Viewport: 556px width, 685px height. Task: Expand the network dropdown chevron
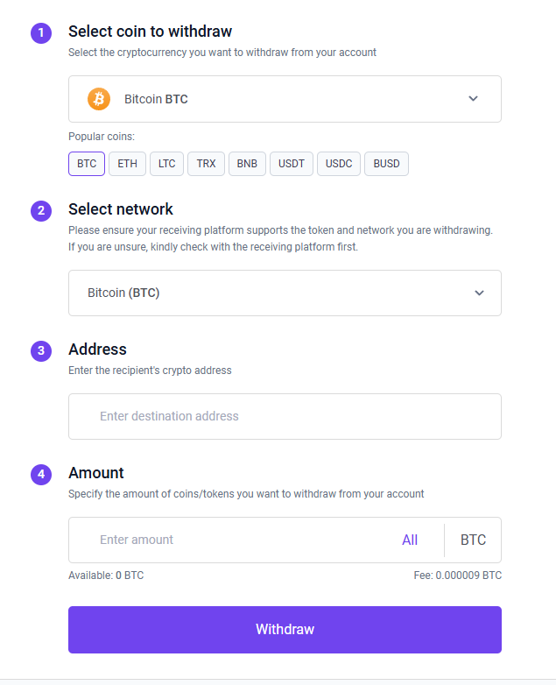479,293
